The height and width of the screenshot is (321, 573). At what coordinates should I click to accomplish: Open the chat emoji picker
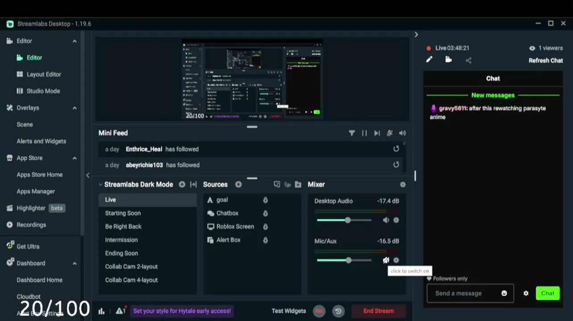click(x=504, y=293)
